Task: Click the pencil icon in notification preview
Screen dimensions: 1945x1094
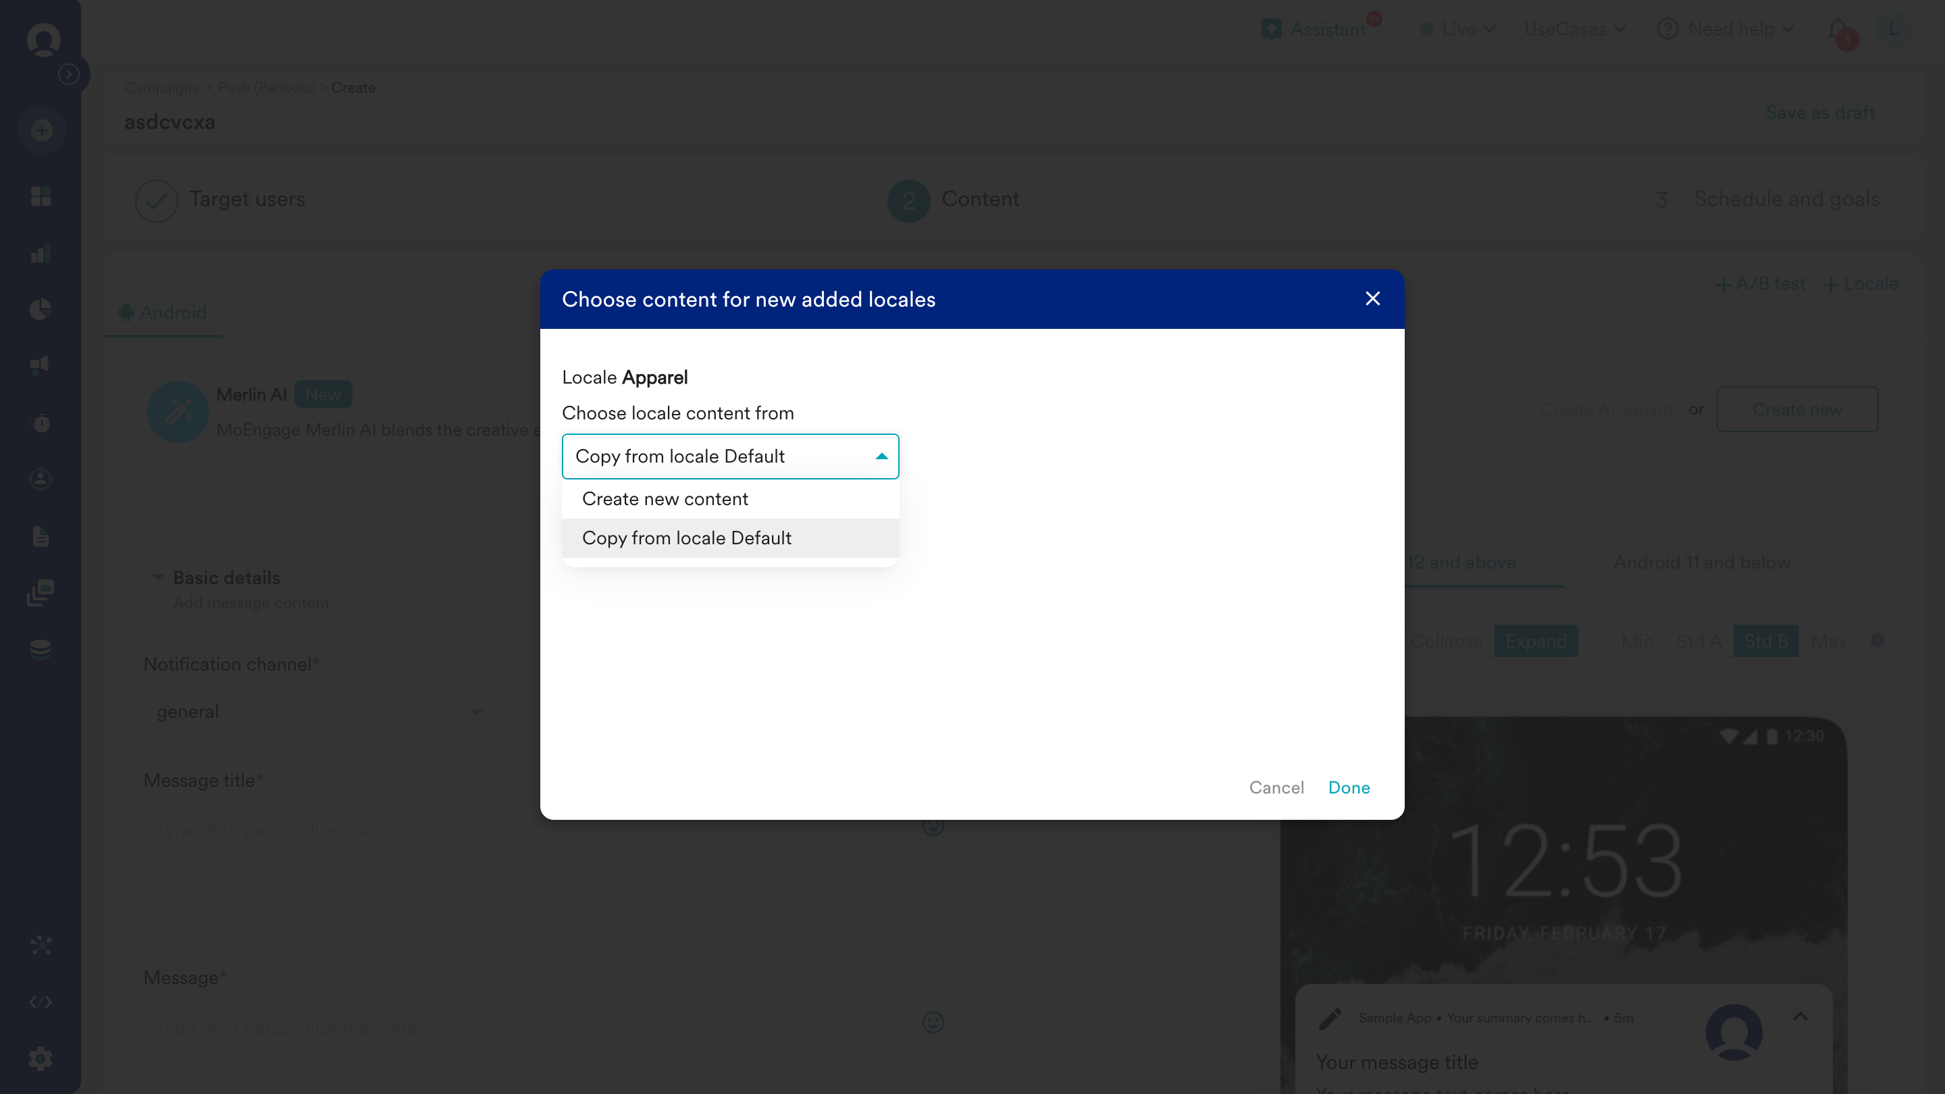Action: click(1330, 1018)
